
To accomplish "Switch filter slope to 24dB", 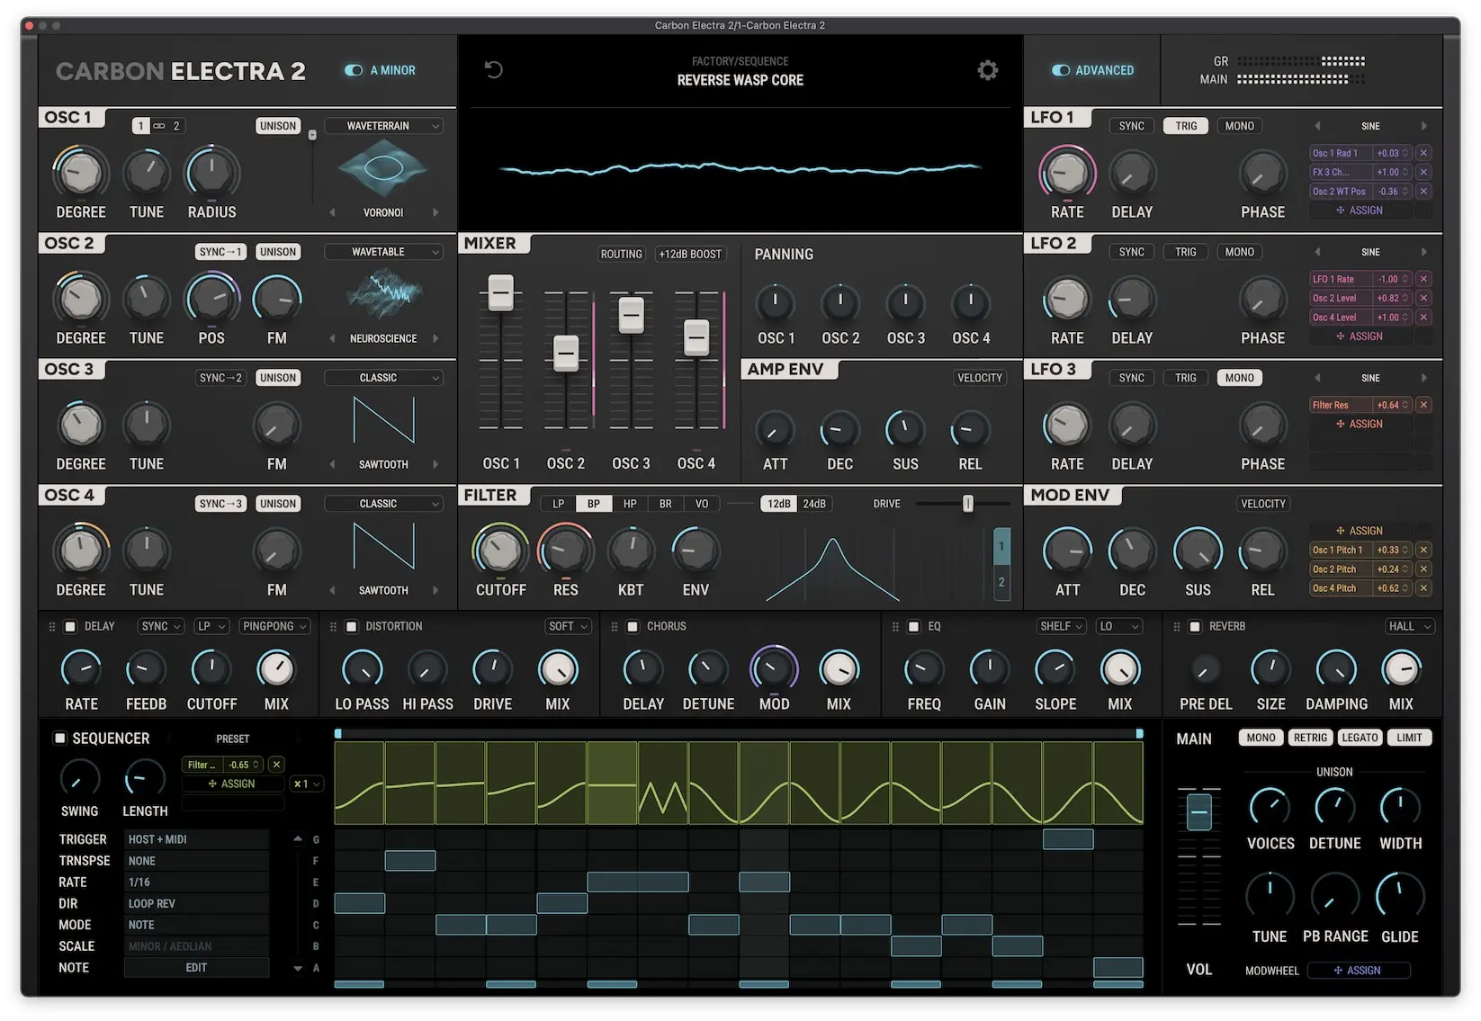I will [x=814, y=504].
